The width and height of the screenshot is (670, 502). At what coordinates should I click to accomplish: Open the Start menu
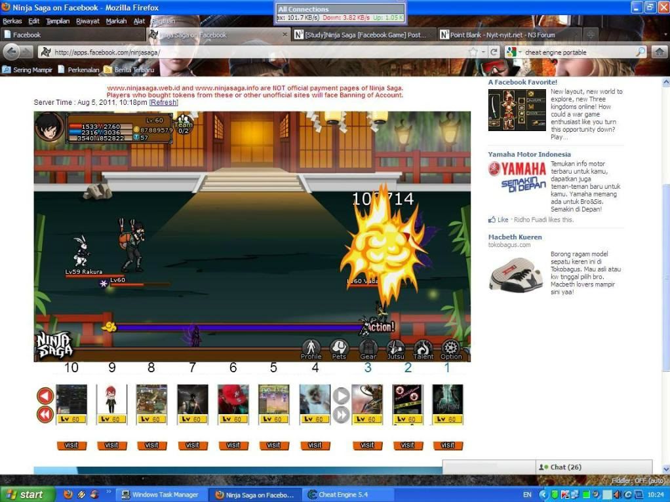[x=28, y=494]
